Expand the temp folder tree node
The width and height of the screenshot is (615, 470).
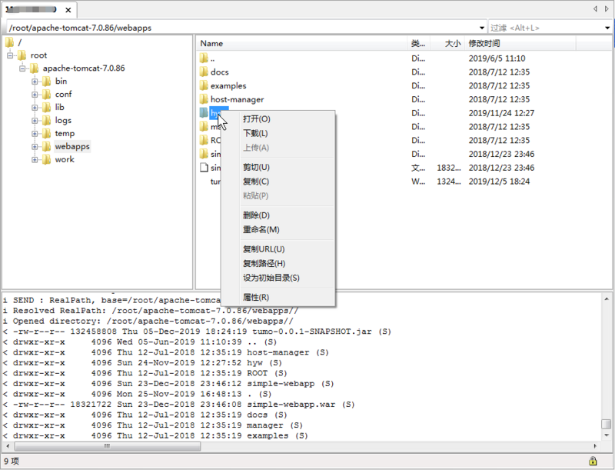click(x=35, y=134)
